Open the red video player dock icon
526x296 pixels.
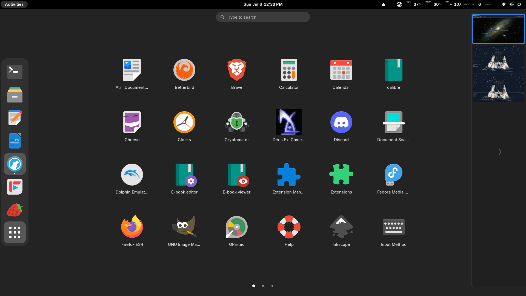coord(15,187)
